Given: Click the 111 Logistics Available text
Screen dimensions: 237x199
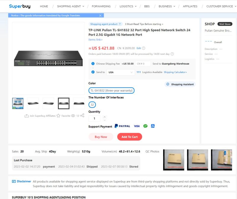Looking at the screenshot, I should click(149, 72).
